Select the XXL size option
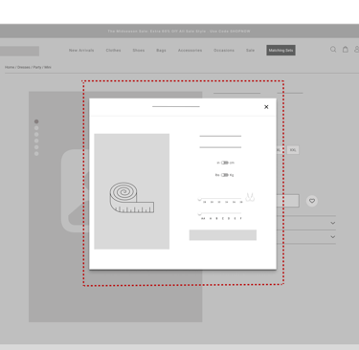 [293, 150]
